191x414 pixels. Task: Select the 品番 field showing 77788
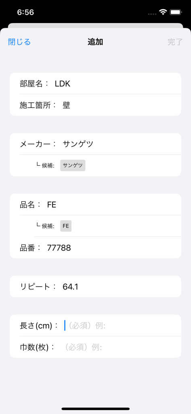[x=95, y=248]
